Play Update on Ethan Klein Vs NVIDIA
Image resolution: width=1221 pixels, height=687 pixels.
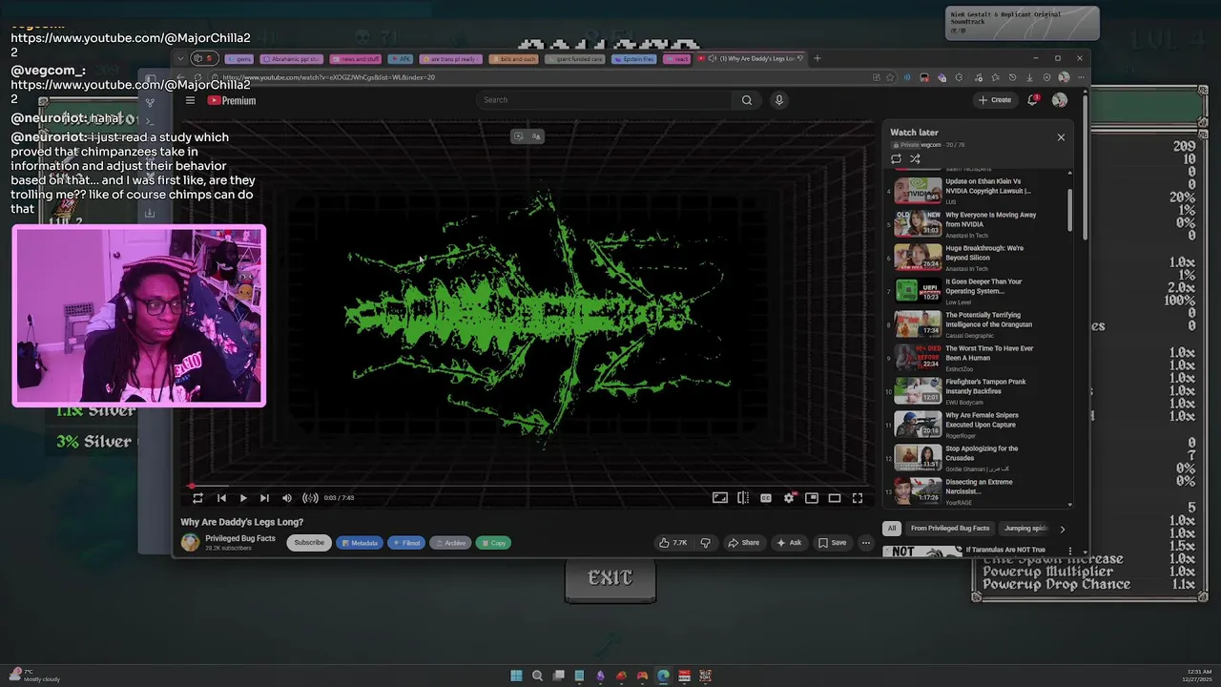980,189
